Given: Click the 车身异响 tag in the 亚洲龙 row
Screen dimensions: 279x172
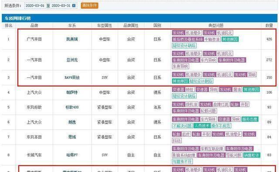Looking at the screenshot, I should [180, 67].
